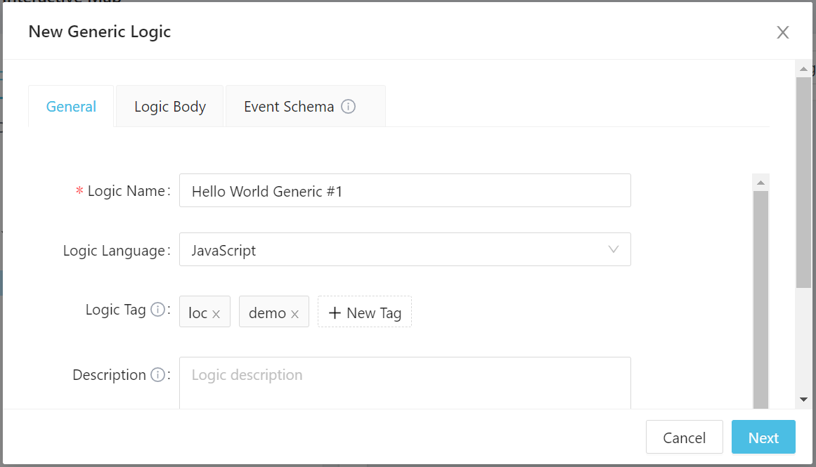Screen dimensions: 816x467
Task: Add a tag with the New Tag button
Action: click(365, 313)
